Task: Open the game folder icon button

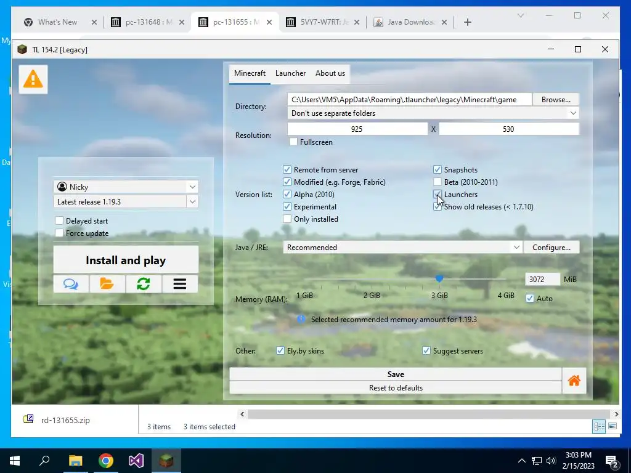Action: pyautogui.click(x=107, y=284)
